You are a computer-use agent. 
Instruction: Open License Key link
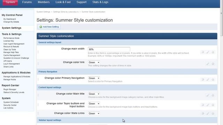point(9,41)
